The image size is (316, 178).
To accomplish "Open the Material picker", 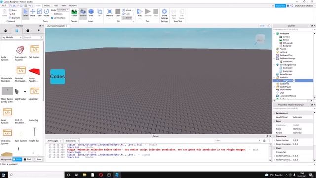I will pos(110,14).
